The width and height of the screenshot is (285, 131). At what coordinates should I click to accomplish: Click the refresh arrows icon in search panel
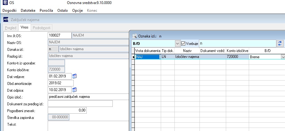pos(280,43)
